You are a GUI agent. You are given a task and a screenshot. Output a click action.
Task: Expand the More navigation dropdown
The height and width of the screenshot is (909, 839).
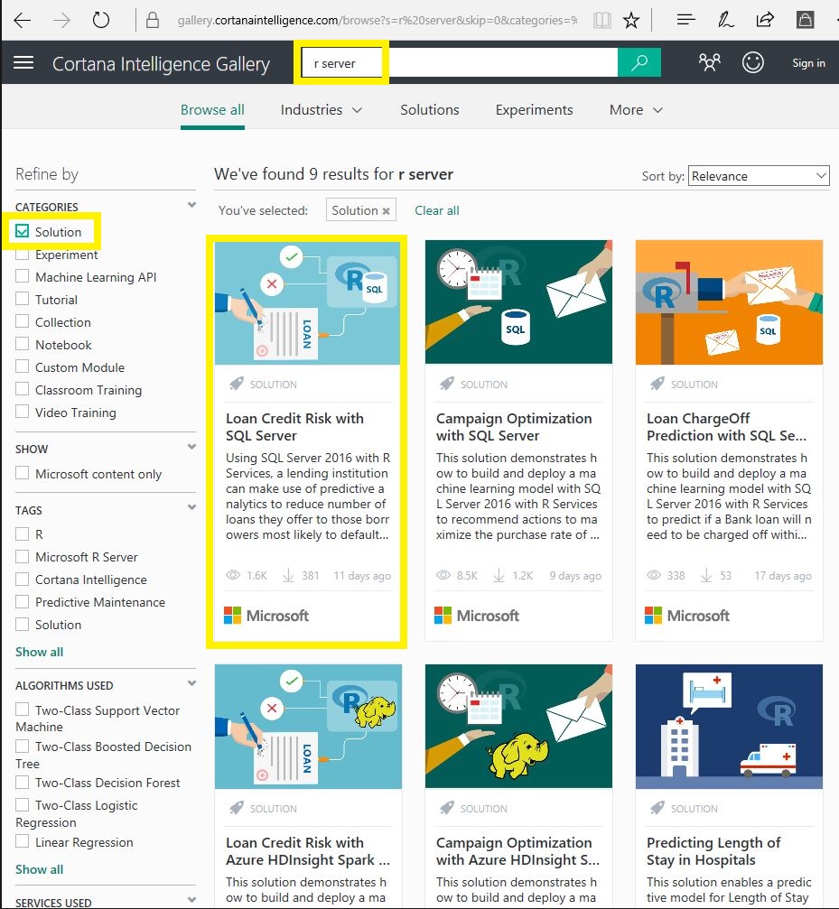tap(636, 109)
